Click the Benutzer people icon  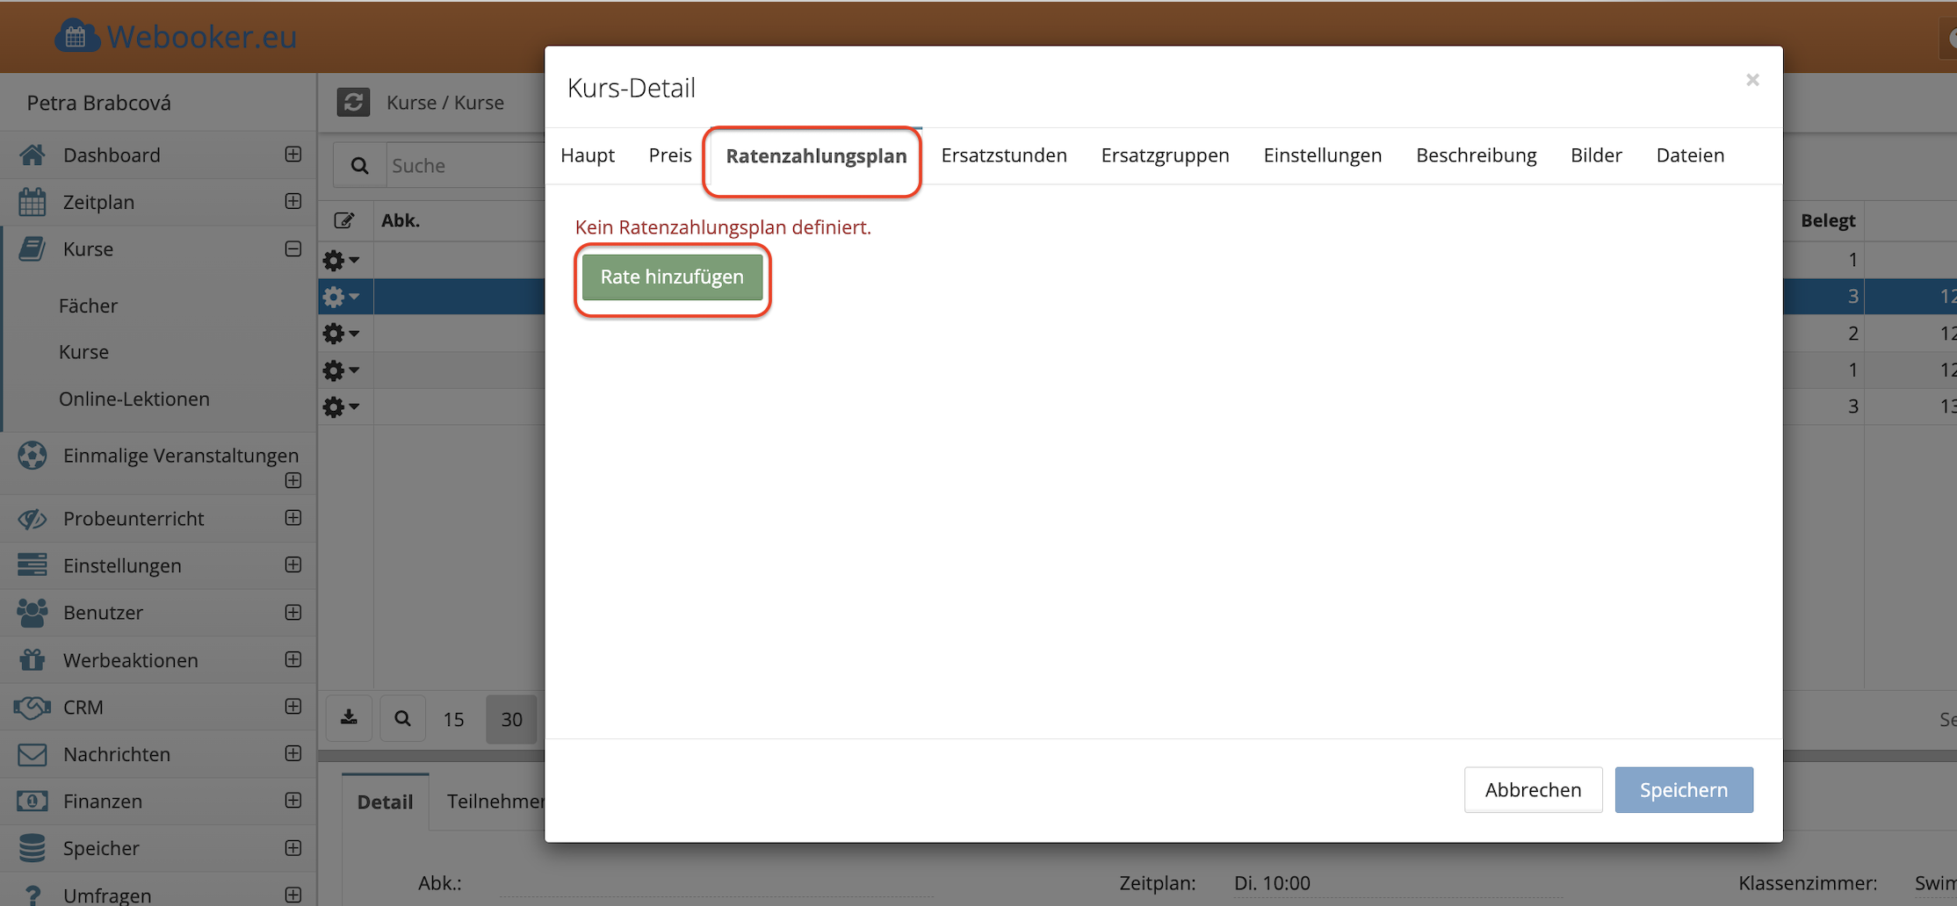point(32,613)
